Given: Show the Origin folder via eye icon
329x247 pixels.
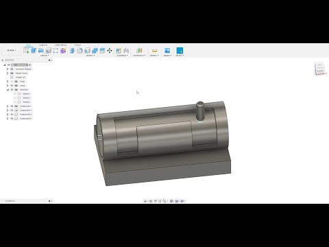Looking at the screenshot, I should click(x=12, y=82).
